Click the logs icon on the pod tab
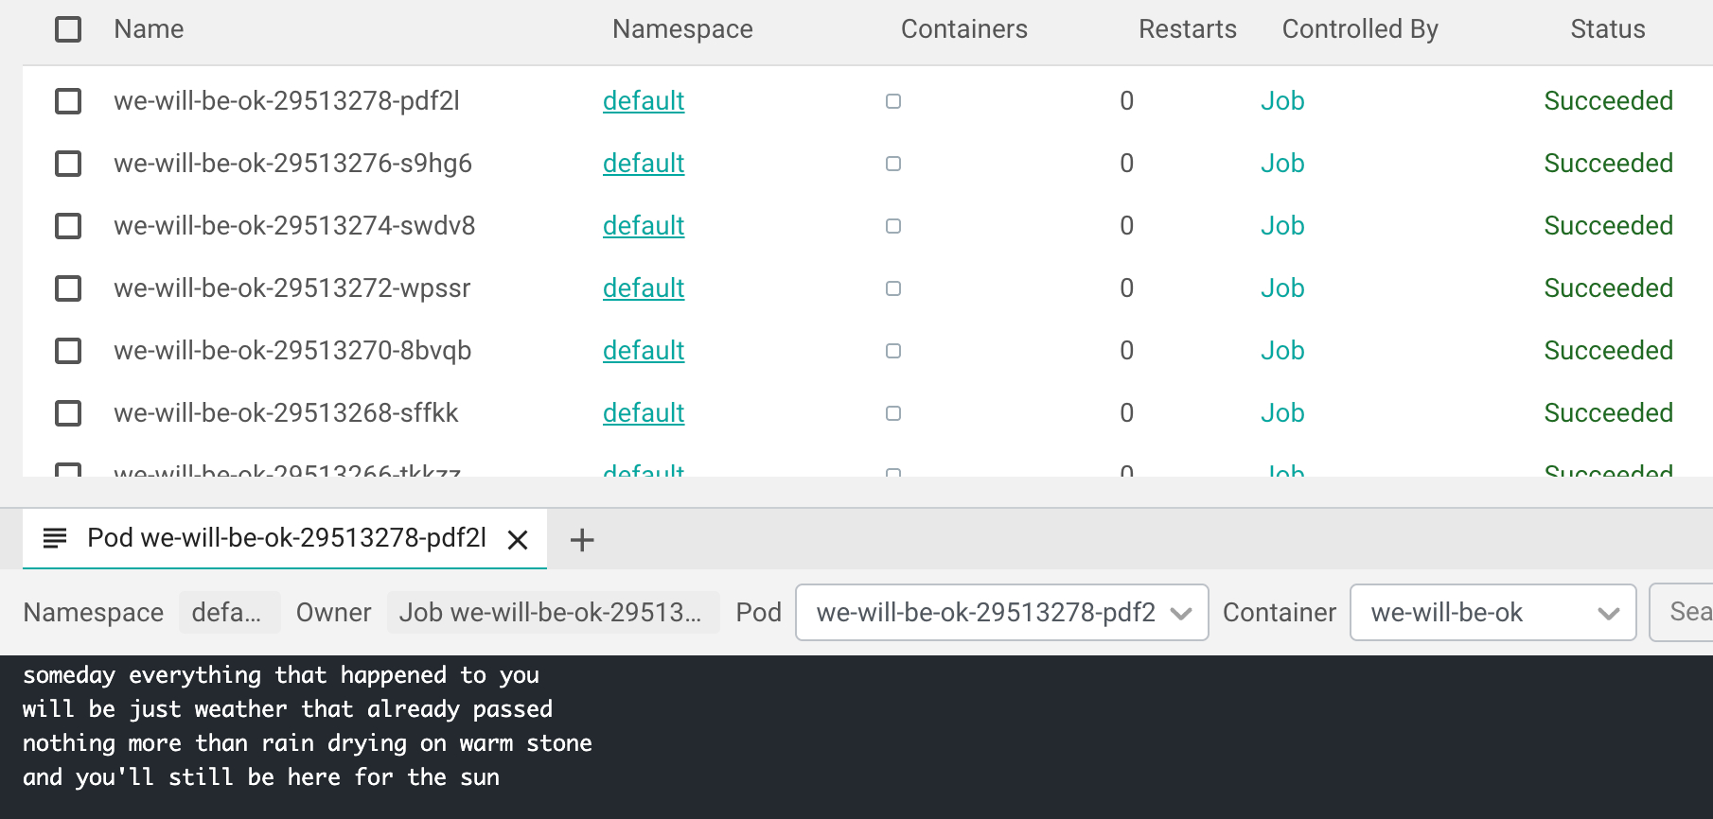This screenshot has width=1713, height=819. pos(55,538)
